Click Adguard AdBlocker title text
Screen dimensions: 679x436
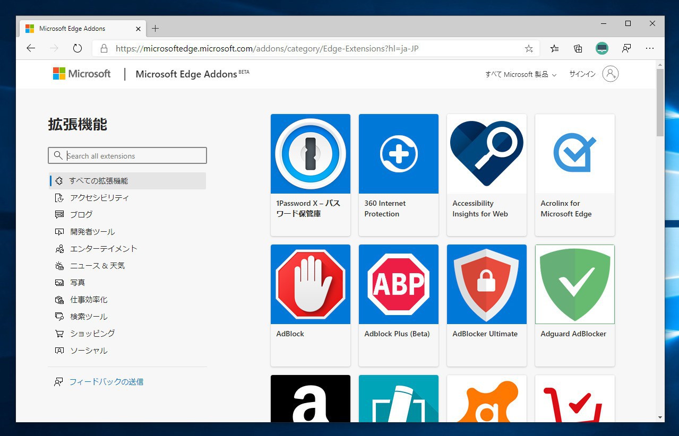(x=573, y=334)
